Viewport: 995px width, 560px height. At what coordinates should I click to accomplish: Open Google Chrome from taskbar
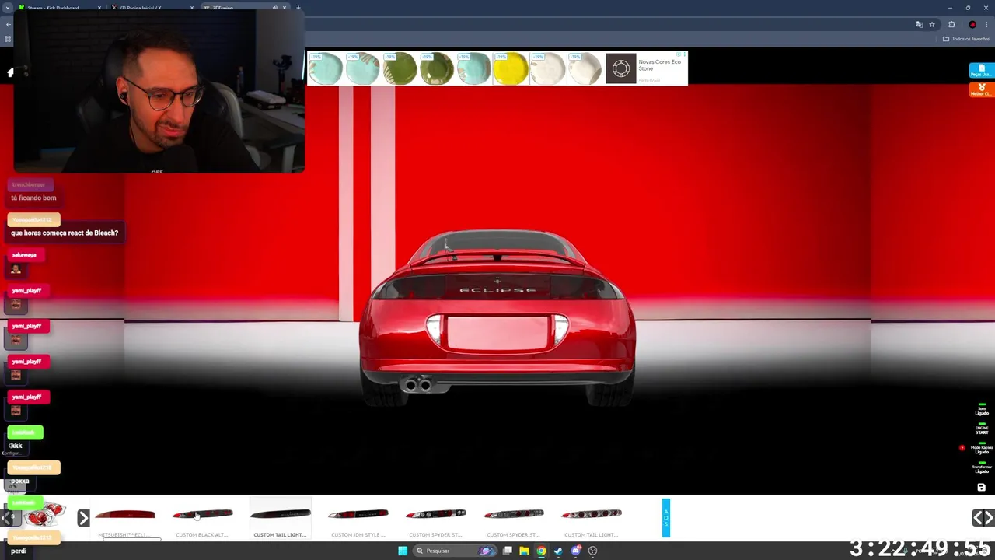[x=541, y=551]
